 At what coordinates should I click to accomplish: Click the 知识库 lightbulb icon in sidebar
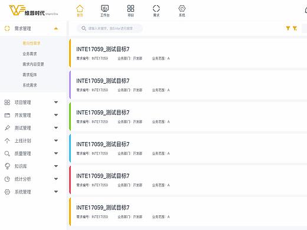pyautogui.click(x=7, y=166)
